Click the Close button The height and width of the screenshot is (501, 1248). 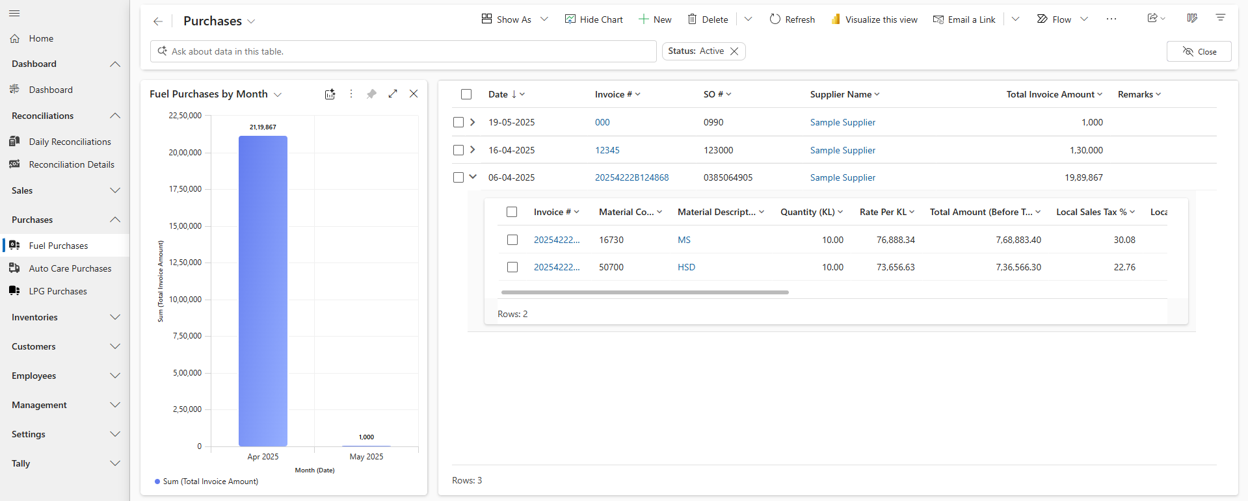coord(1199,51)
